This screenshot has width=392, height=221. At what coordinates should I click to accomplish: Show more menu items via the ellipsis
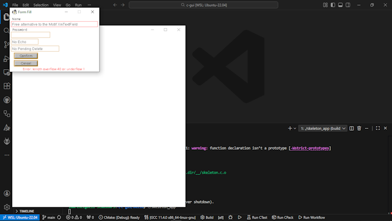pos(89,5)
